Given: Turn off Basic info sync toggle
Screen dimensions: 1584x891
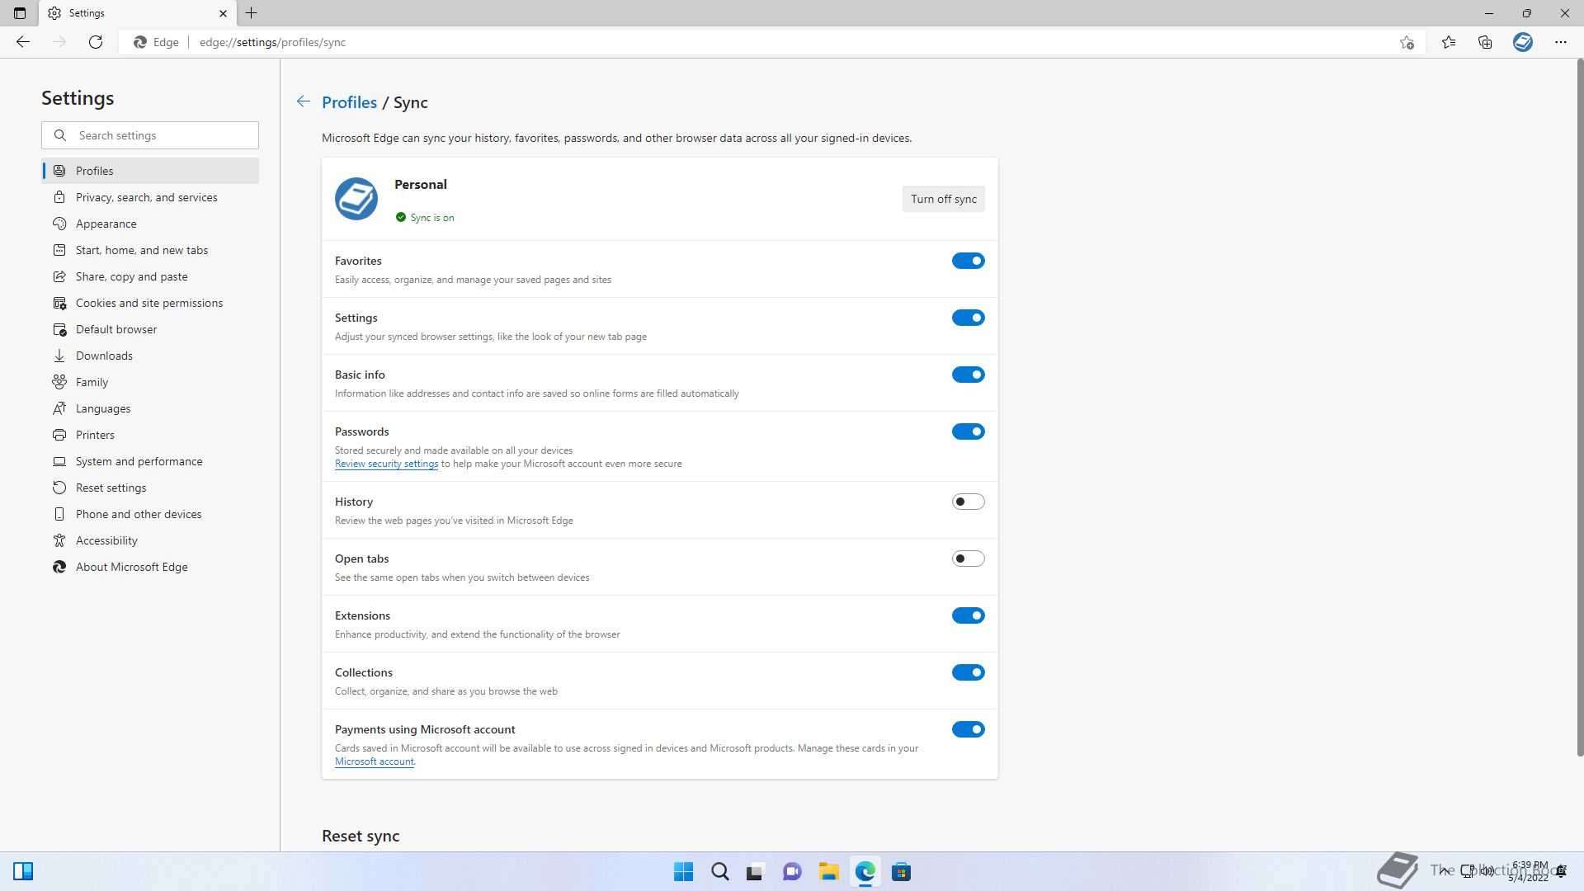Looking at the screenshot, I should pyautogui.click(x=968, y=375).
